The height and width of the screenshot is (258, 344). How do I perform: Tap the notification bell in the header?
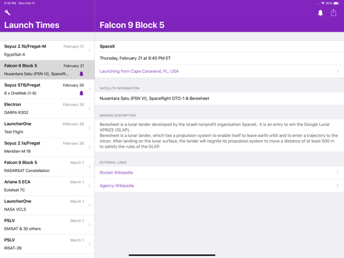pyautogui.click(x=320, y=13)
